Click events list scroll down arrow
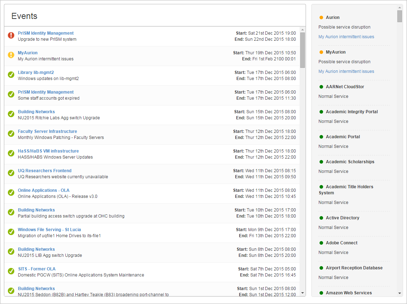The width and height of the screenshot is (407, 304). [303, 293]
